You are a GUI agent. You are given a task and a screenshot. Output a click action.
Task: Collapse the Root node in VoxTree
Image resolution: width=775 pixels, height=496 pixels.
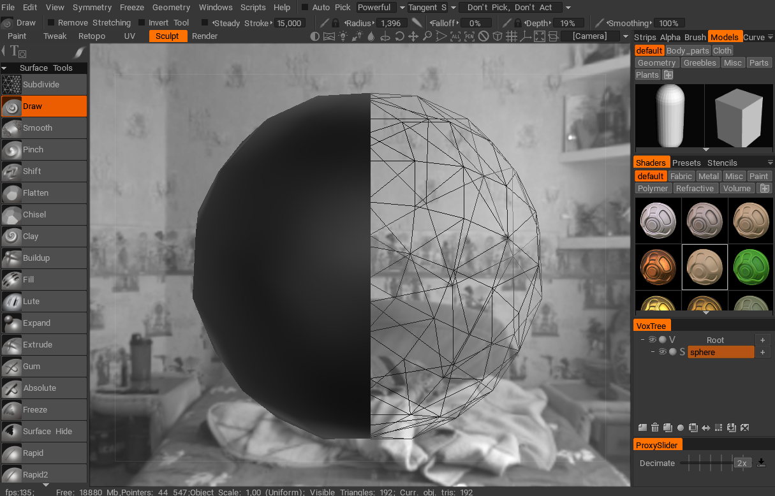[643, 340]
